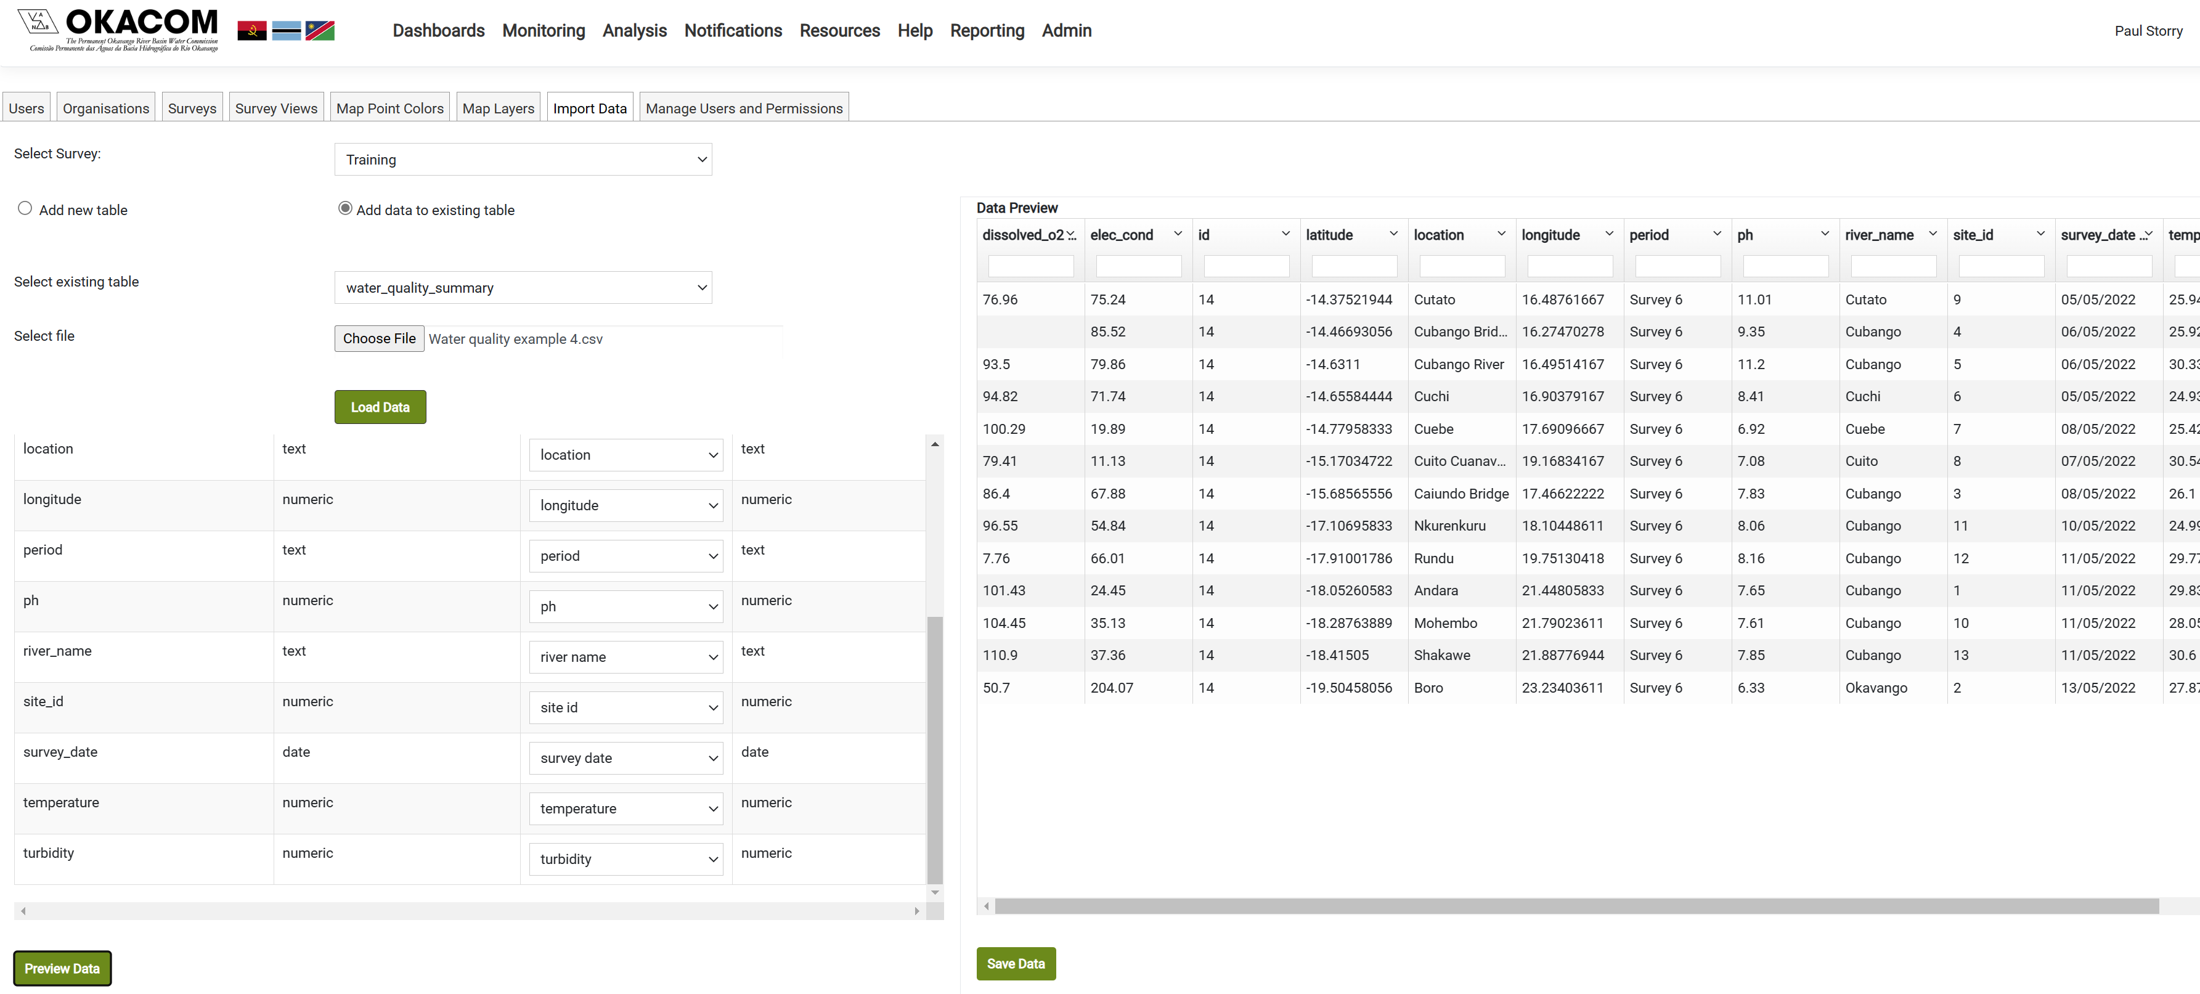The width and height of the screenshot is (2200, 994).
Task: Click mapping table scroll-right arrow
Action: coord(917,911)
